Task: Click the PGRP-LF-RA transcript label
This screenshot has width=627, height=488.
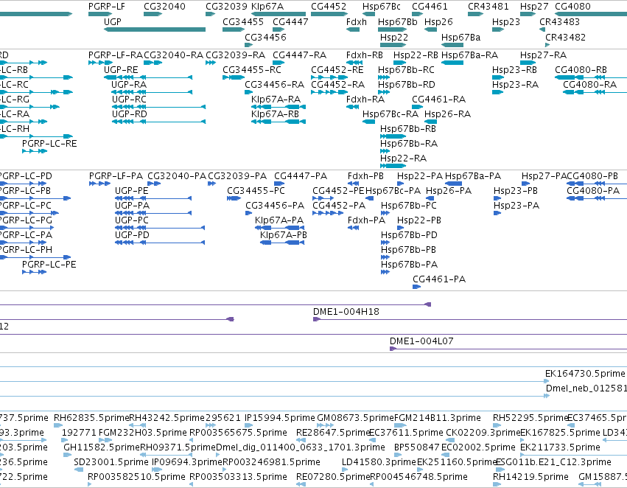Action: pyautogui.click(x=116, y=55)
